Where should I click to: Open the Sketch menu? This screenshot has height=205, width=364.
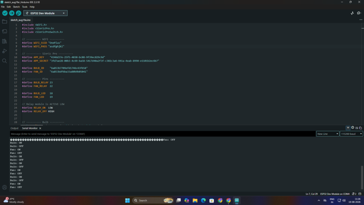(x=16, y=7)
